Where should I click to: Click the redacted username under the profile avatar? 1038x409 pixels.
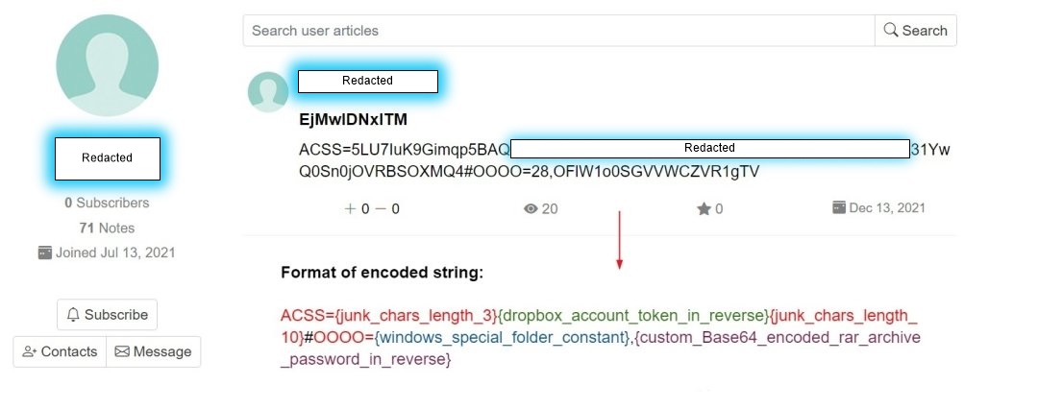point(107,158)
